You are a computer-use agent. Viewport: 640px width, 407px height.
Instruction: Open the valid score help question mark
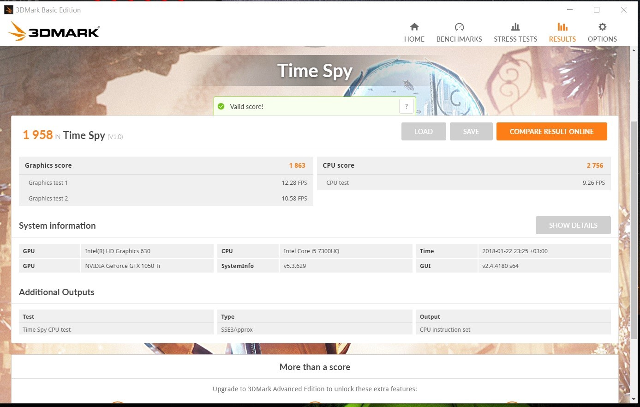tap(406, 106)
